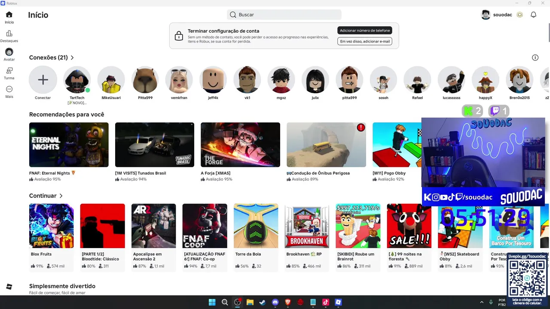Click the Conexões info icon

tap(535, 58)
